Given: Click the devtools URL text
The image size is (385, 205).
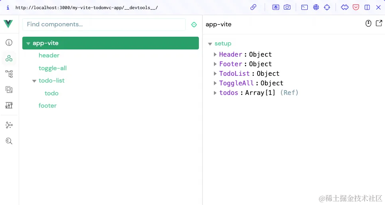Looking at the screenshot, I should tap(86, 8).
